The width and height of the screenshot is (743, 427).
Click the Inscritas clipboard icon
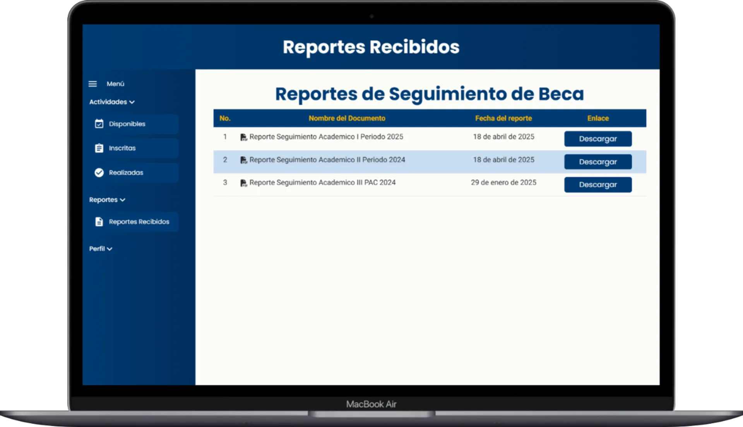[99, 148]
